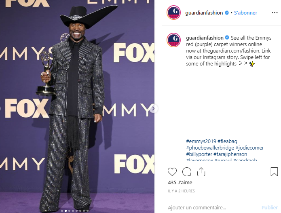Open guardianfashion avatar beside the caption
Screen dimensions: 281x213
(x=173, y=40)
